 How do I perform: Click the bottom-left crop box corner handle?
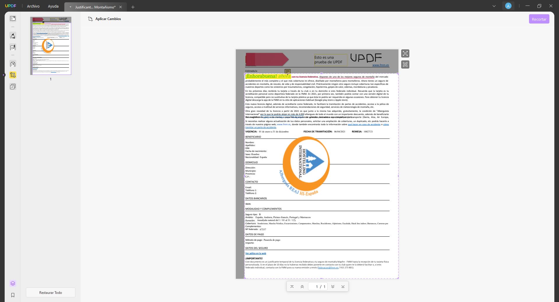[x=245, y=278]
